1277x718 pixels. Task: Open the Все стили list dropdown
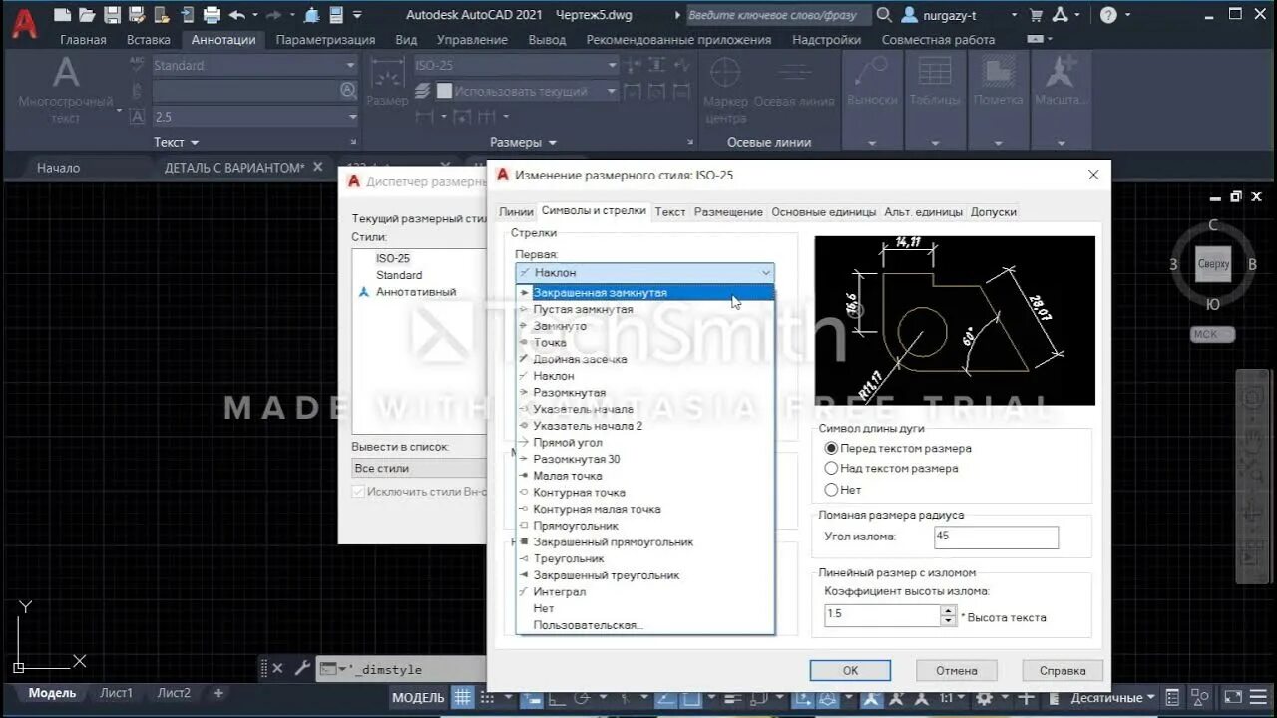(419, 468)
